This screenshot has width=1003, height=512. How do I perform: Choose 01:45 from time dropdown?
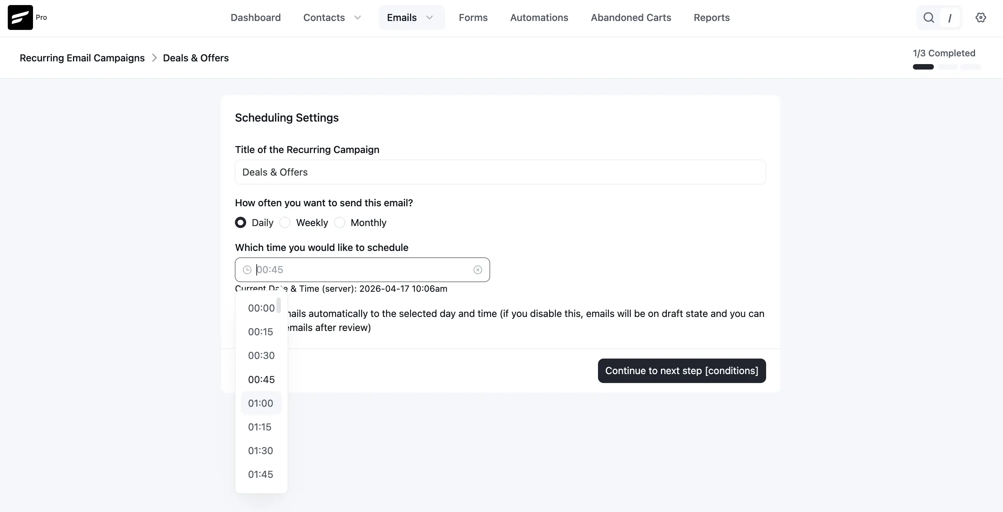tap(261, 475)
